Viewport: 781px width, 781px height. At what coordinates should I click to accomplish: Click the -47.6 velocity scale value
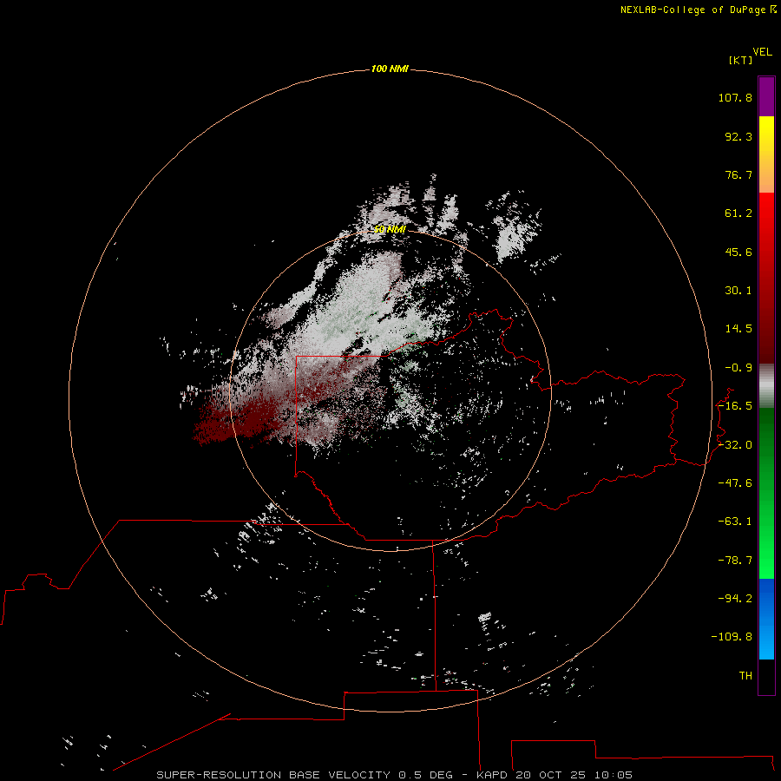coord(735,483)
